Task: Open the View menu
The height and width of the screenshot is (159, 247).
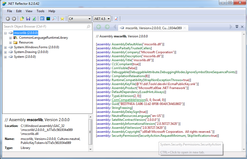Action: tap(29, 11)
